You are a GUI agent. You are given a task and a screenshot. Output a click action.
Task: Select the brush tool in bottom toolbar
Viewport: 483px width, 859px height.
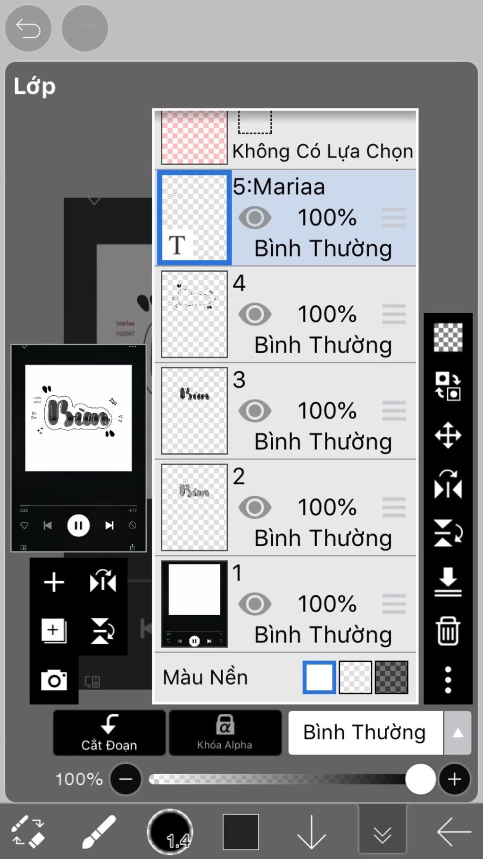click(99, 832)
